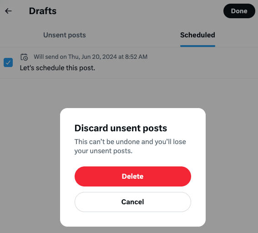Cancel the discard dialog
Image resolution: width=258 pixels, height=233 pixels.
[x=133, y=202]
